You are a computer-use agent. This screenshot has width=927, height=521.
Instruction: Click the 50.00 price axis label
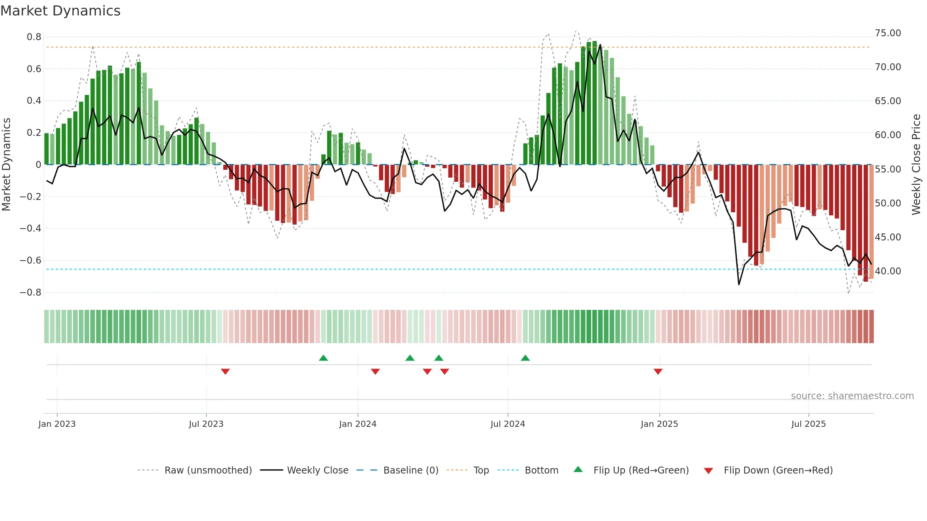[888, 203]
